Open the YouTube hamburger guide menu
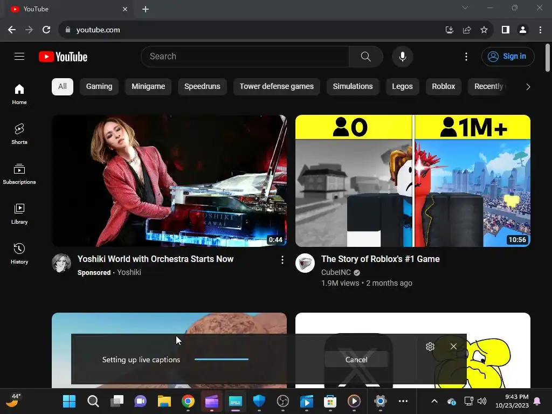Image resolution: width=552 pixels, height=414 pixels. click(19, 56)
